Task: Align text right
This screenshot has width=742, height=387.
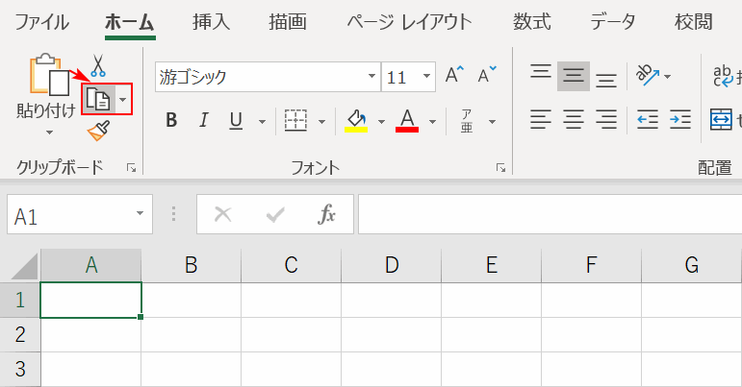Action: click(606, 119)
